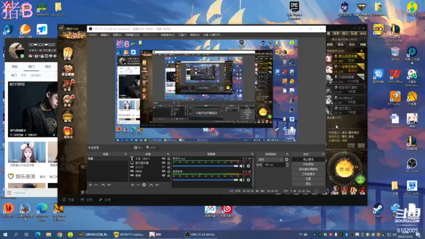Screen dimensions: 425x239
Task: Click the 祈福 lantern icon in game sidebar
Action: (x=68, y=54)
